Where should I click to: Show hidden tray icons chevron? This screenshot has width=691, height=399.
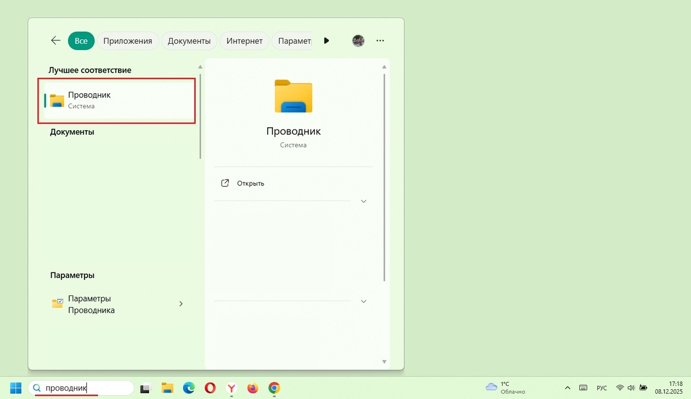coord(568,388)
